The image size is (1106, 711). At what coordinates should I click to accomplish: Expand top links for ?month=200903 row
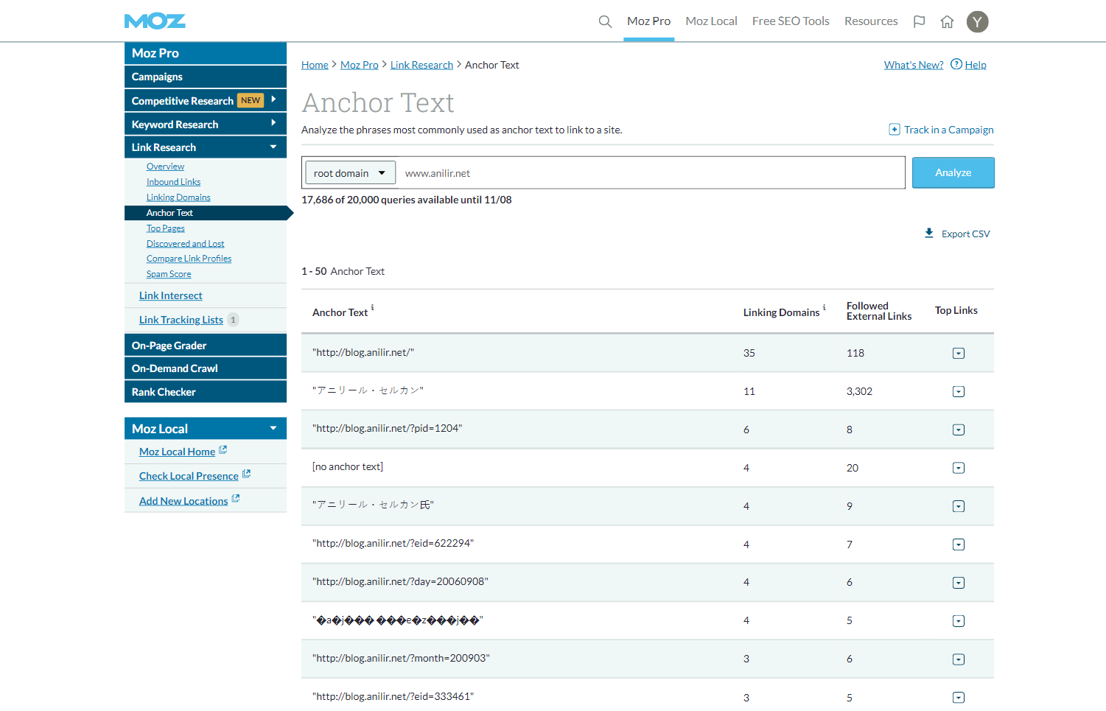[958, 659]
